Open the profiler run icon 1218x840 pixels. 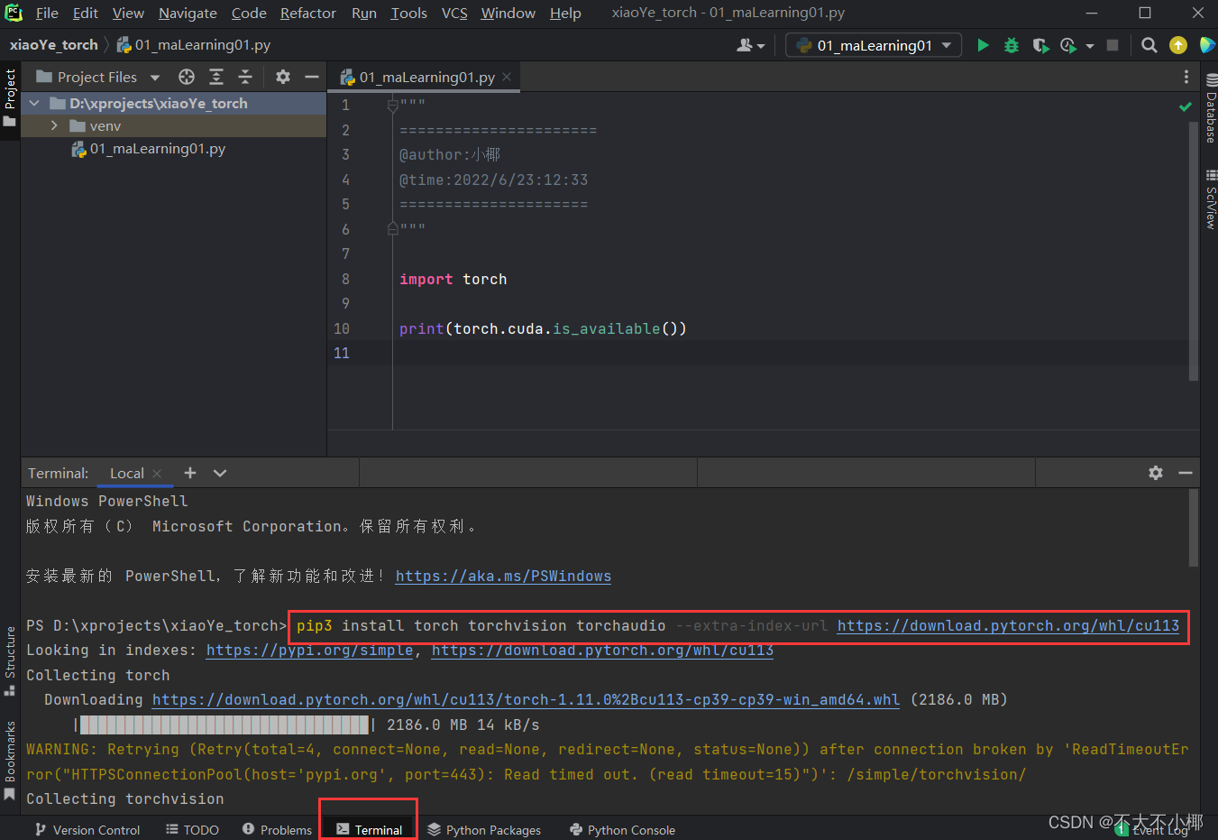(1068, 45)
